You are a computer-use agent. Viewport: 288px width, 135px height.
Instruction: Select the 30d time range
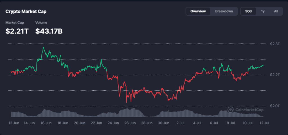pyautogui.click(x=248, y=11)
